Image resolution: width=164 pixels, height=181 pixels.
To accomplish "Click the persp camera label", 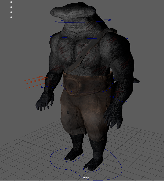I will pos(85,177).
